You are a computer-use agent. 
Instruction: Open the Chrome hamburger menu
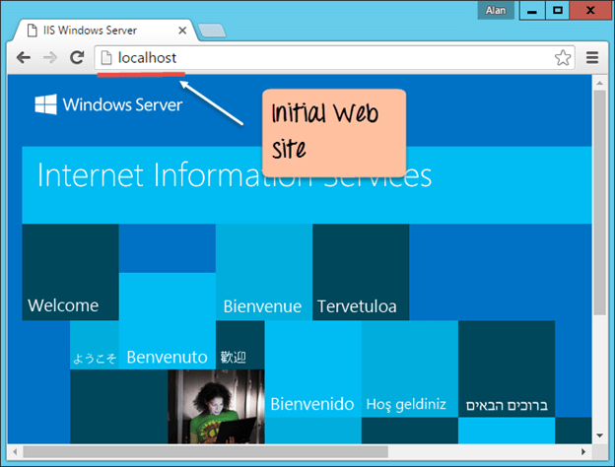coord(592,58)
